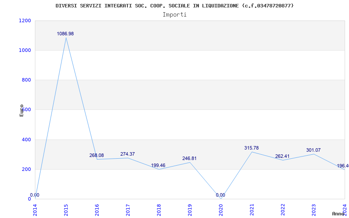The width and height of the screenshot is (349, 218).
Task: Click the x-axis year 2020
Action: (221, 210)
